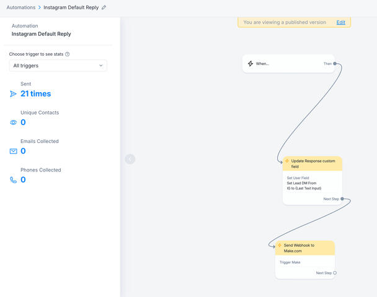This screenshot has height=297, width=377.
Task: Click the 21 times sent statistic
Action: 36,94
